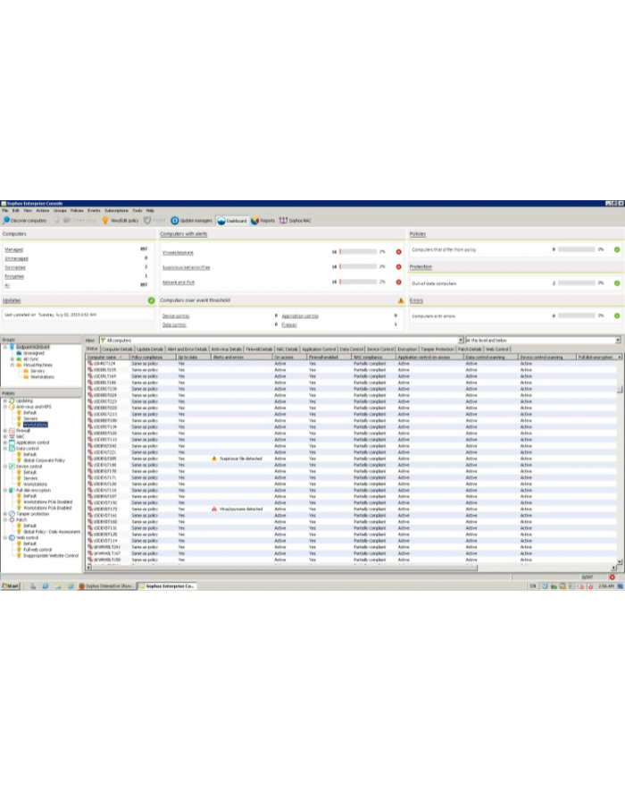The image size is (625, 792).
Task: Open the Help menu
Action: 150,211
